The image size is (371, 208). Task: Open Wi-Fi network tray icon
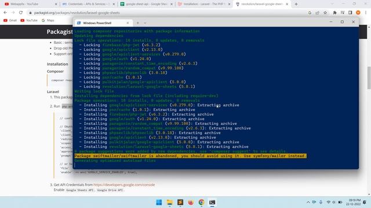[328, 202]
